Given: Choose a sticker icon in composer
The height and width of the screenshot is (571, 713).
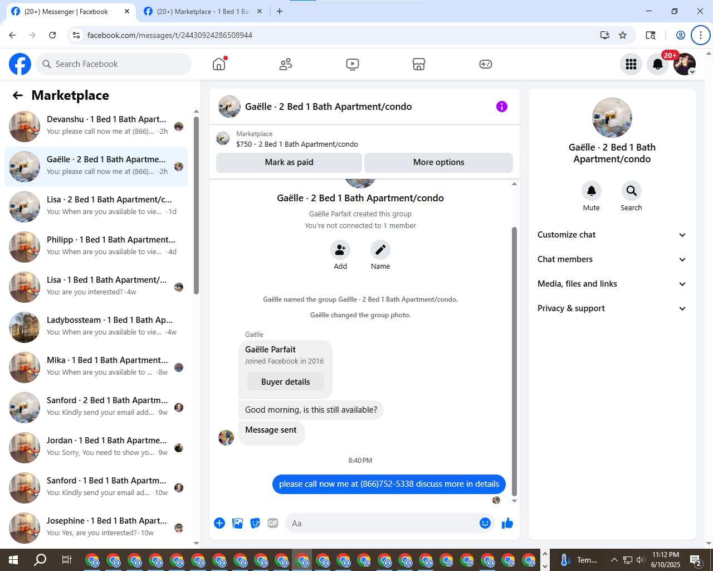Looking at the screenshot, I should (x=255, y=523).
